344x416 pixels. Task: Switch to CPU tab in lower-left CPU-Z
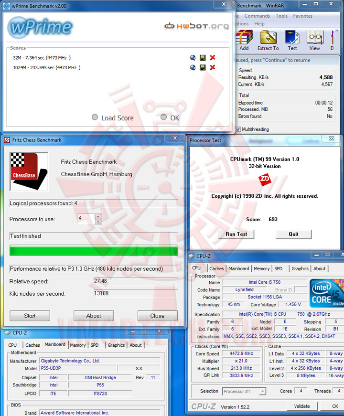click(x=12, y=345)
